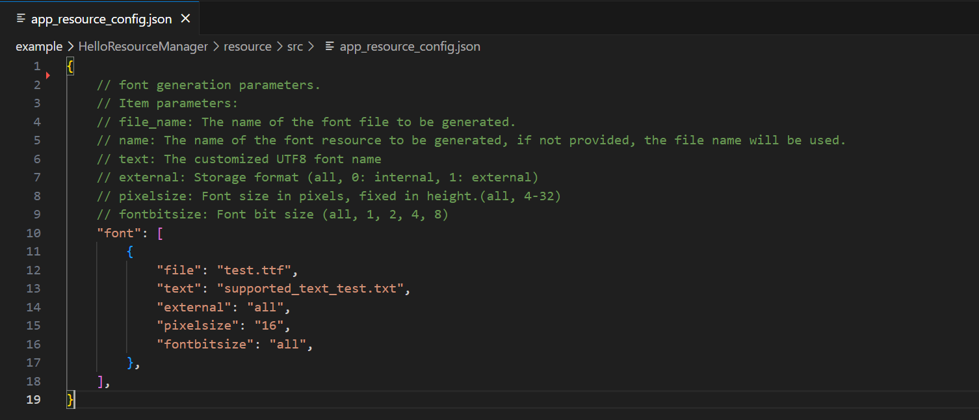This screenshot has width=979, height=420.
Task: Click line number 10
Action: pyautogui.click(x=33, y=233)
